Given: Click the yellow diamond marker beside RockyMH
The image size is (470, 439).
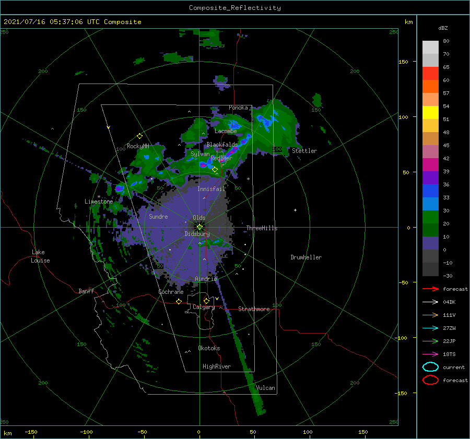Looking at the screenshot, I should pyautogui.click(x=139, y=136).
